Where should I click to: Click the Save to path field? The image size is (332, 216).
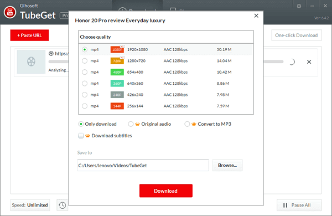click(143, 166)
